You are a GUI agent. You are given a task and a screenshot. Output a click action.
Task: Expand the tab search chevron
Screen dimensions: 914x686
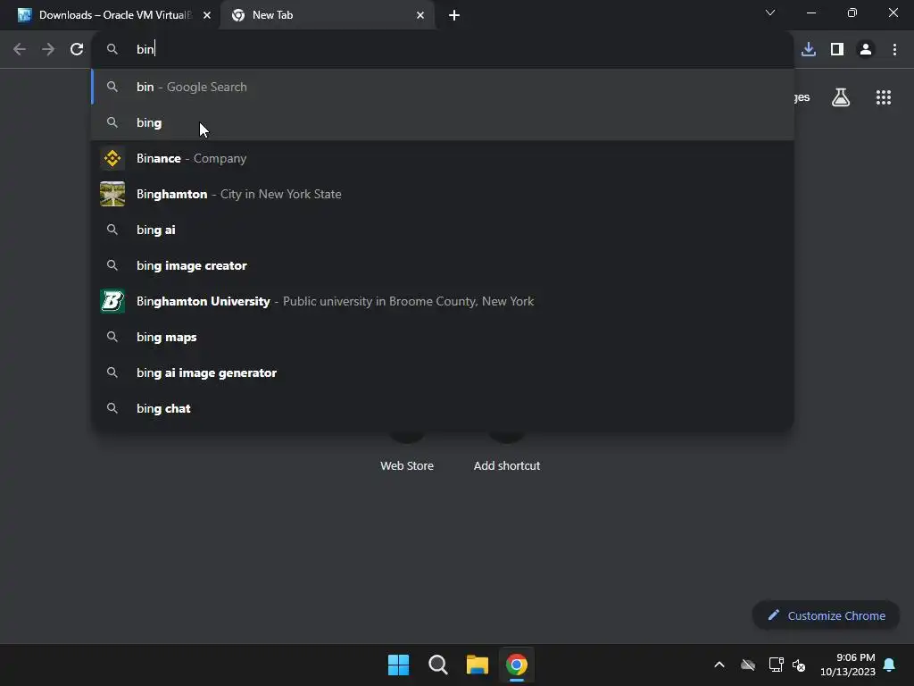770,13
